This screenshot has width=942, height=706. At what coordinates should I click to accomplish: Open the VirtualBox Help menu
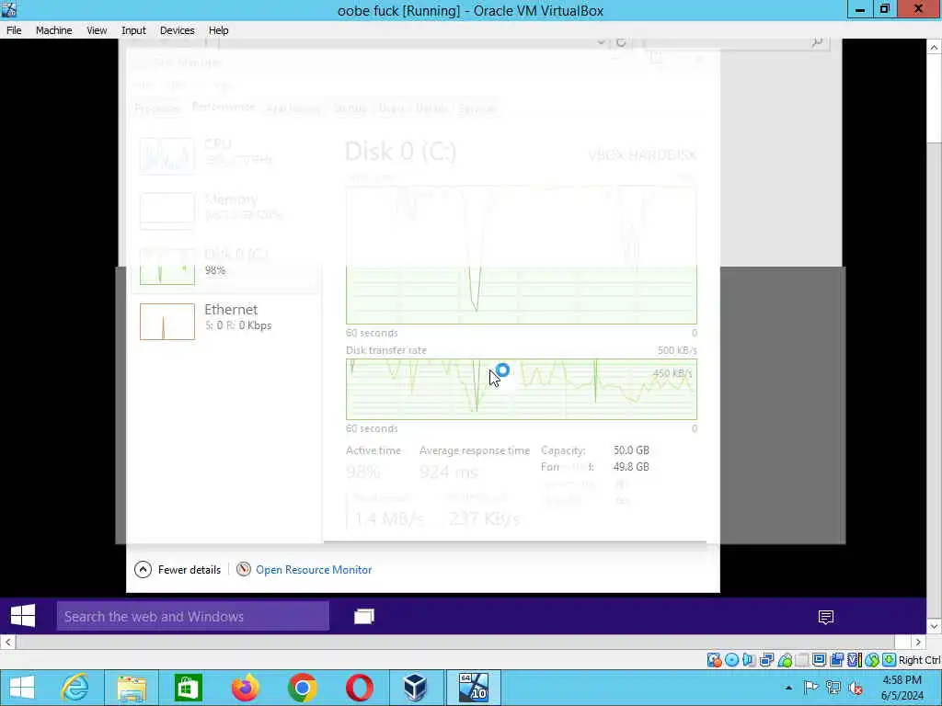[x=218, y=30]
